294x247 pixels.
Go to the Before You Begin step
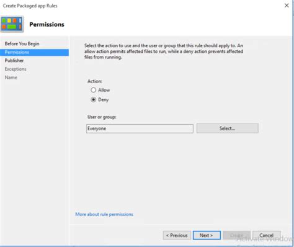pos(22,43)
